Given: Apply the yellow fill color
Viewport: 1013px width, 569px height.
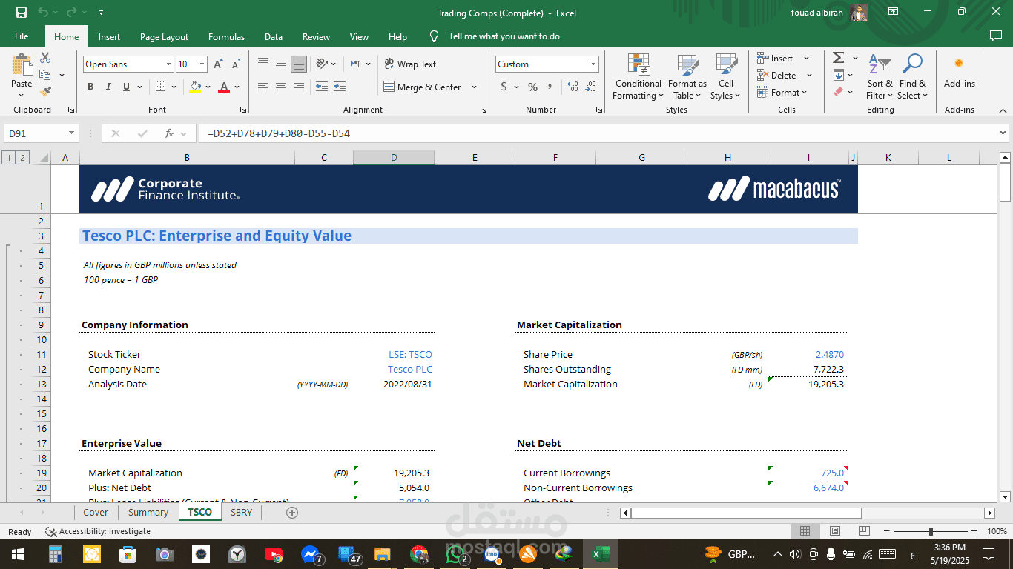Looking at the screenshot, I should [x=195, y=87].
